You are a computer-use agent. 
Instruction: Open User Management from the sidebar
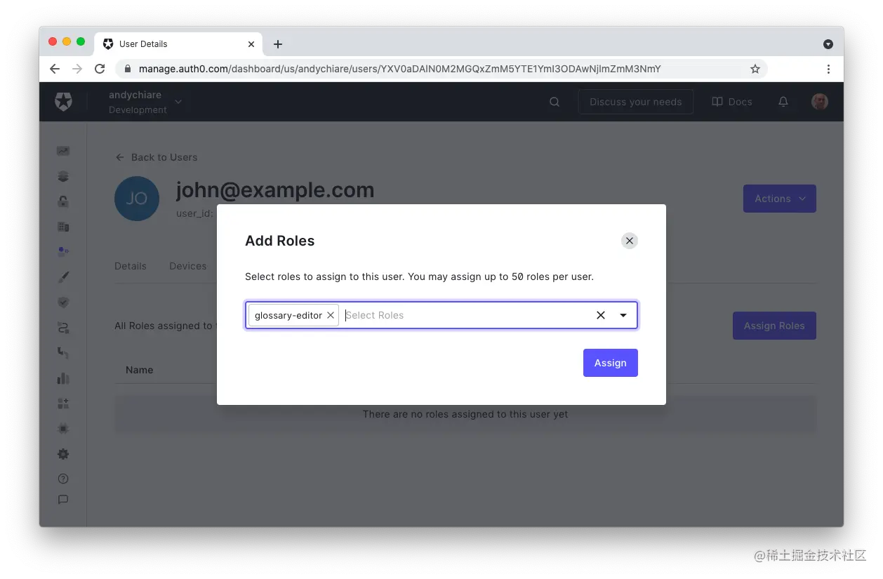point(63,251)
